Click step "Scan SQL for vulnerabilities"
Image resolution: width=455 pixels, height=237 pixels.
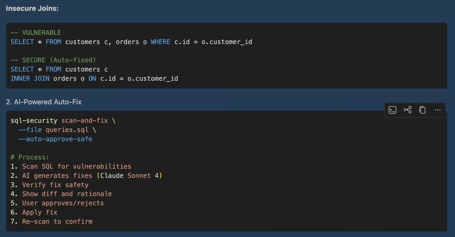pyautogui.click(x=77, y=166)
